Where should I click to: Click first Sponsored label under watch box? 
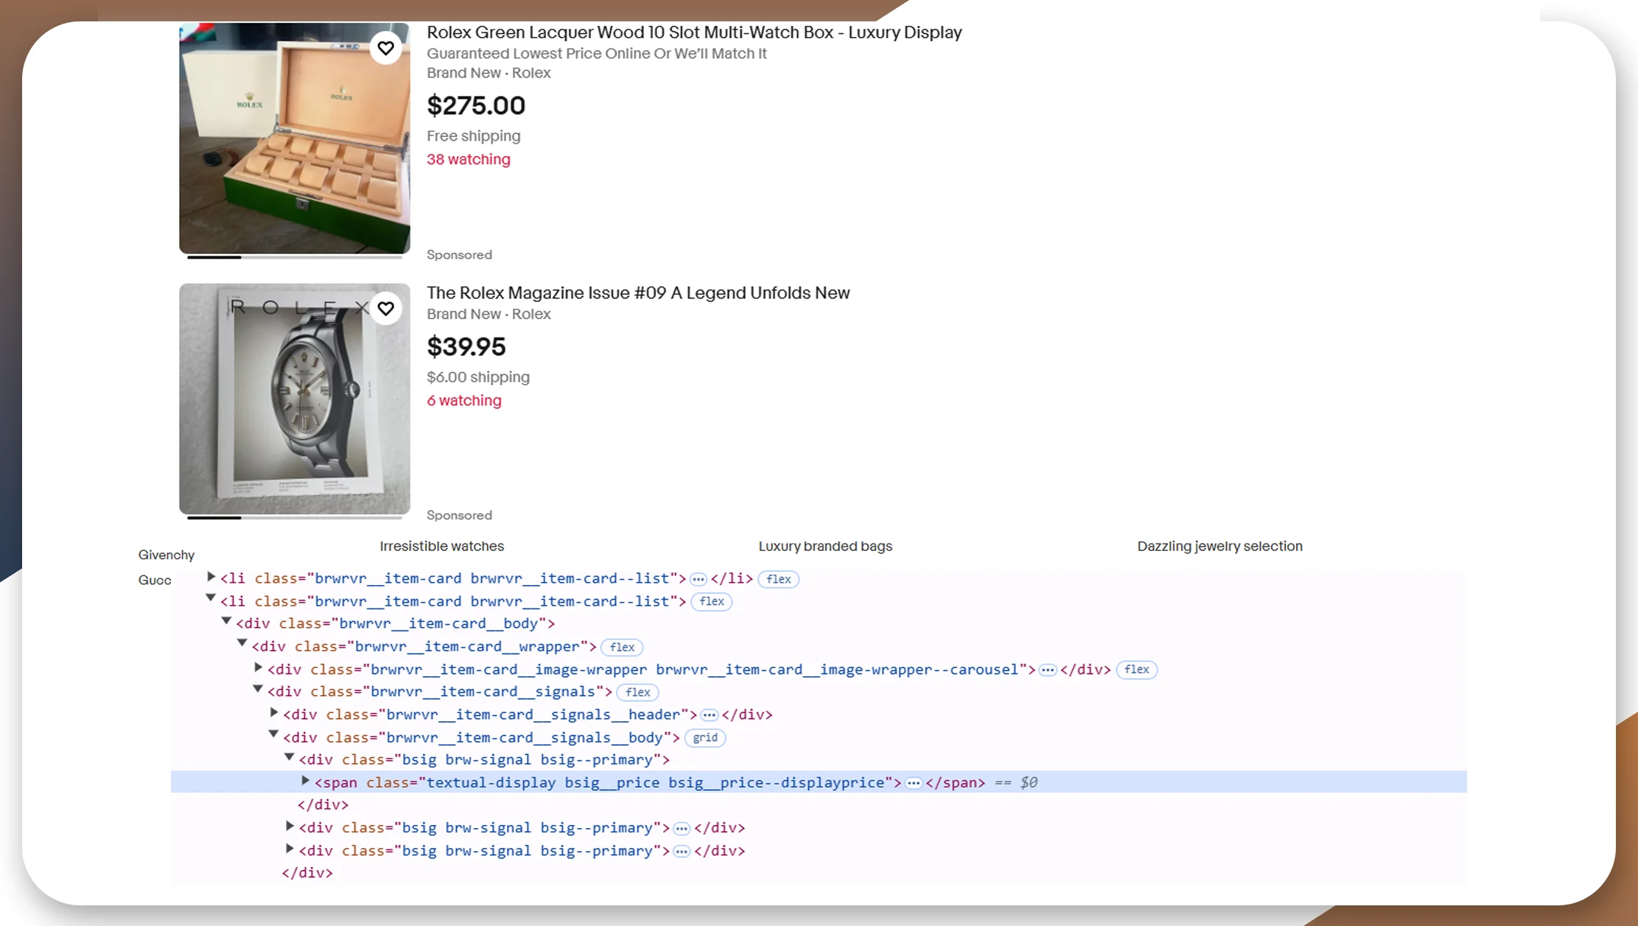(459, 255)
